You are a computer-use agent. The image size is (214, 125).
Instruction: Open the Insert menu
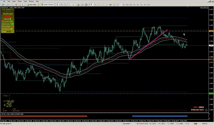14,1
